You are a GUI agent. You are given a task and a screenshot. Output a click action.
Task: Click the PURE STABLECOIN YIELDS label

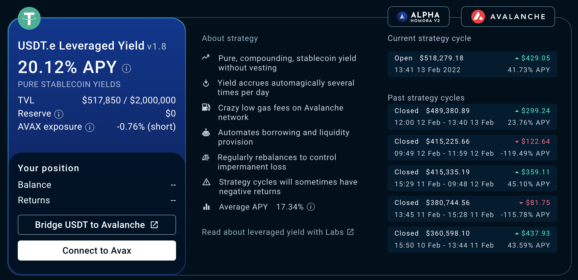(69, 84)
